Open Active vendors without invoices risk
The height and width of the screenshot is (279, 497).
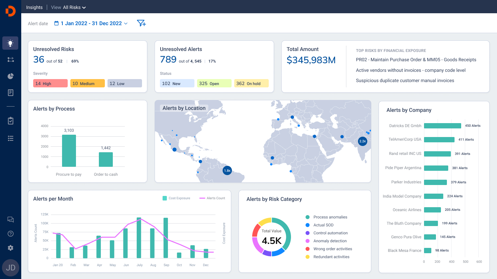(x=411, y=70)
